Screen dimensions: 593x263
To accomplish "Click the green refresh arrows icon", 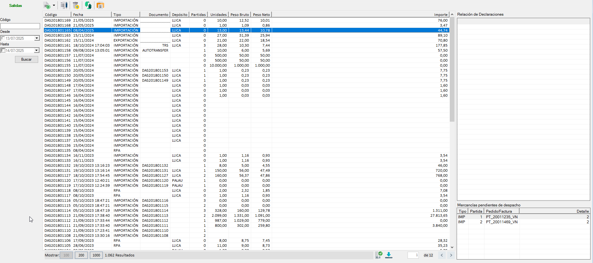I will 88,5.
